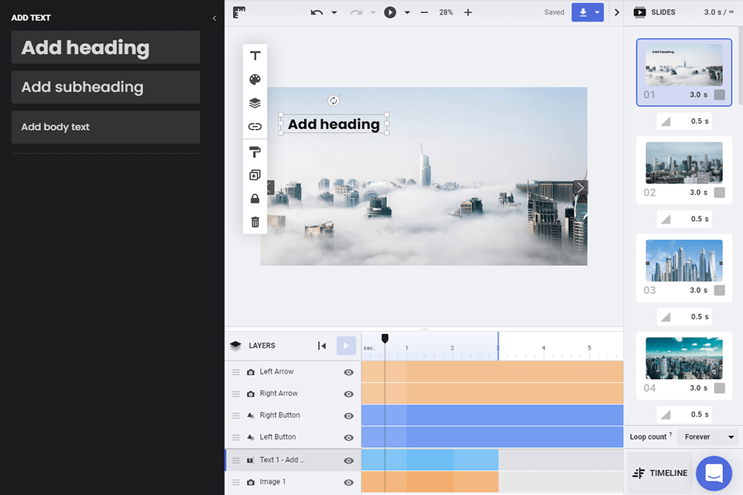The width and height of the screenshot is (743, 495).
Task: Zoom in with the plus button
Action: [x=468, y=12]
